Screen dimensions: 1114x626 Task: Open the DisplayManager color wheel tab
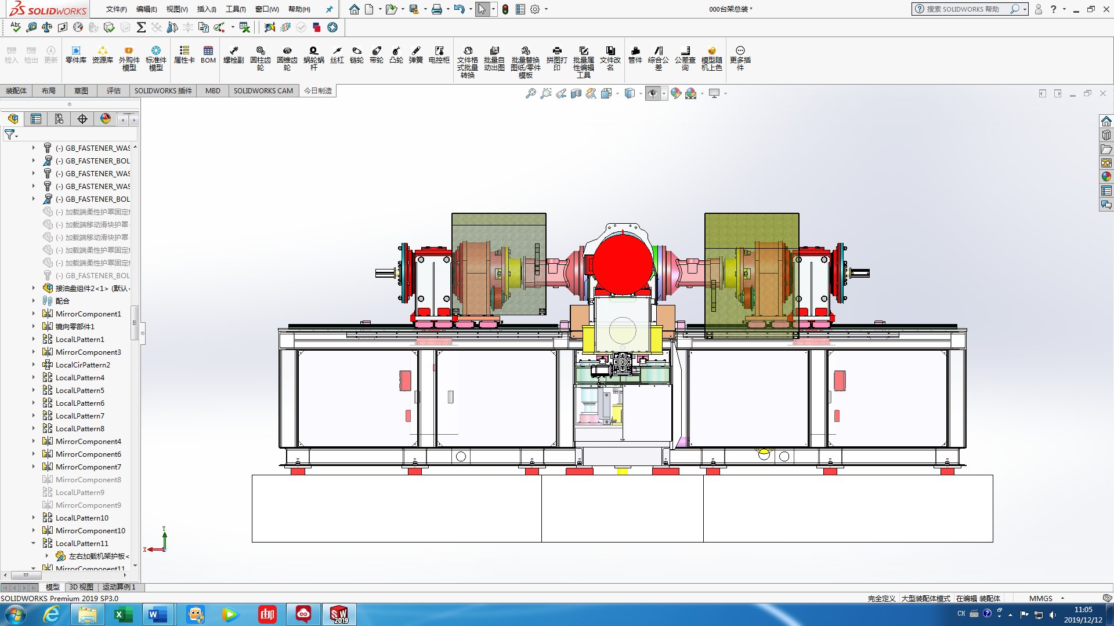coord(106,119)
